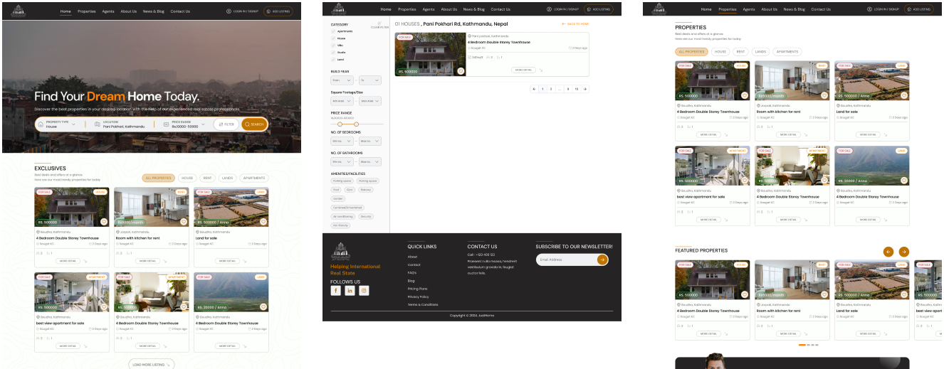The height and width of the screenshot is (369, 944).
Task: Open the Instagram icon in the footer
Action: pyautogui.click(x=364, y=290)
